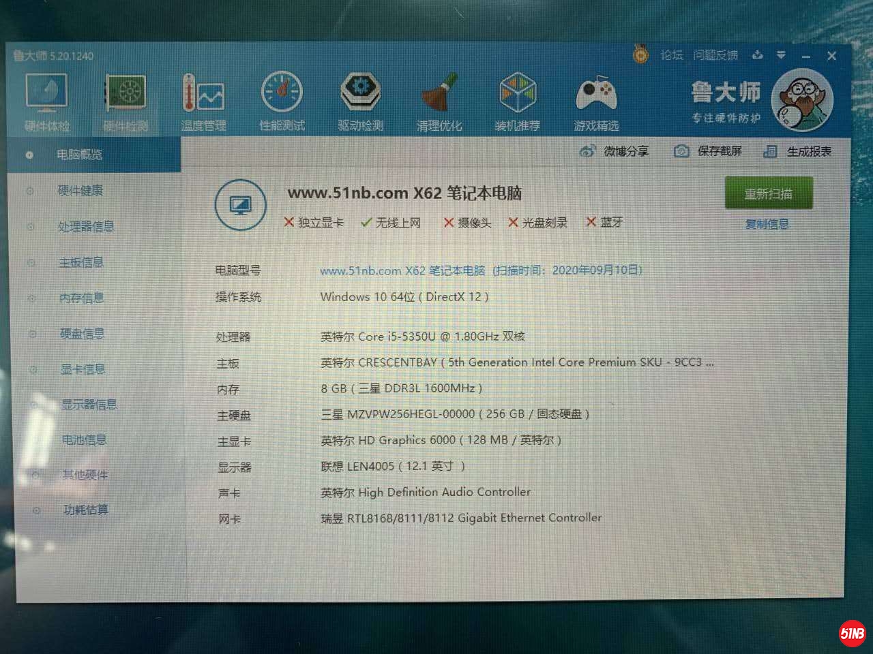The height and width of the screenshot is (654, 873).
Task: Open 装机推荐 cube icon
Action: 517,102
